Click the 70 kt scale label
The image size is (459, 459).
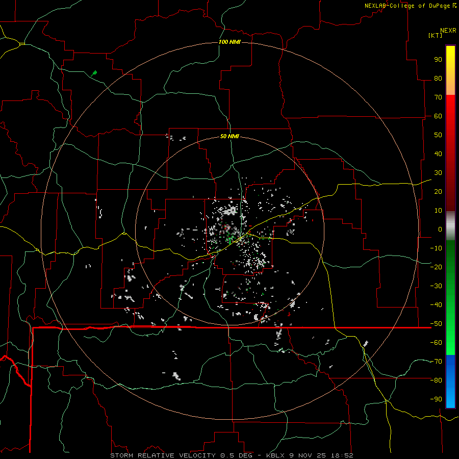(438, 97)
